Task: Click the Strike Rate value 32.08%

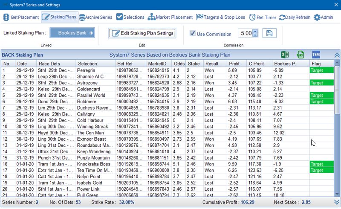Action: click(x=127, y=202)
